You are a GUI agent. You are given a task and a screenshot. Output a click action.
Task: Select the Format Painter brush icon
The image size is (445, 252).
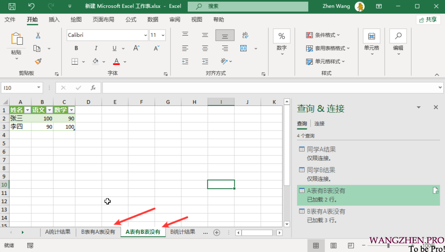[38, 61]
